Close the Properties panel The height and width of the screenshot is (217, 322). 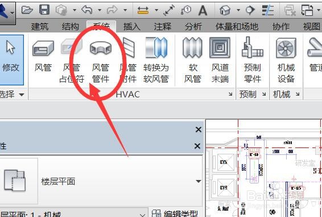197,146
